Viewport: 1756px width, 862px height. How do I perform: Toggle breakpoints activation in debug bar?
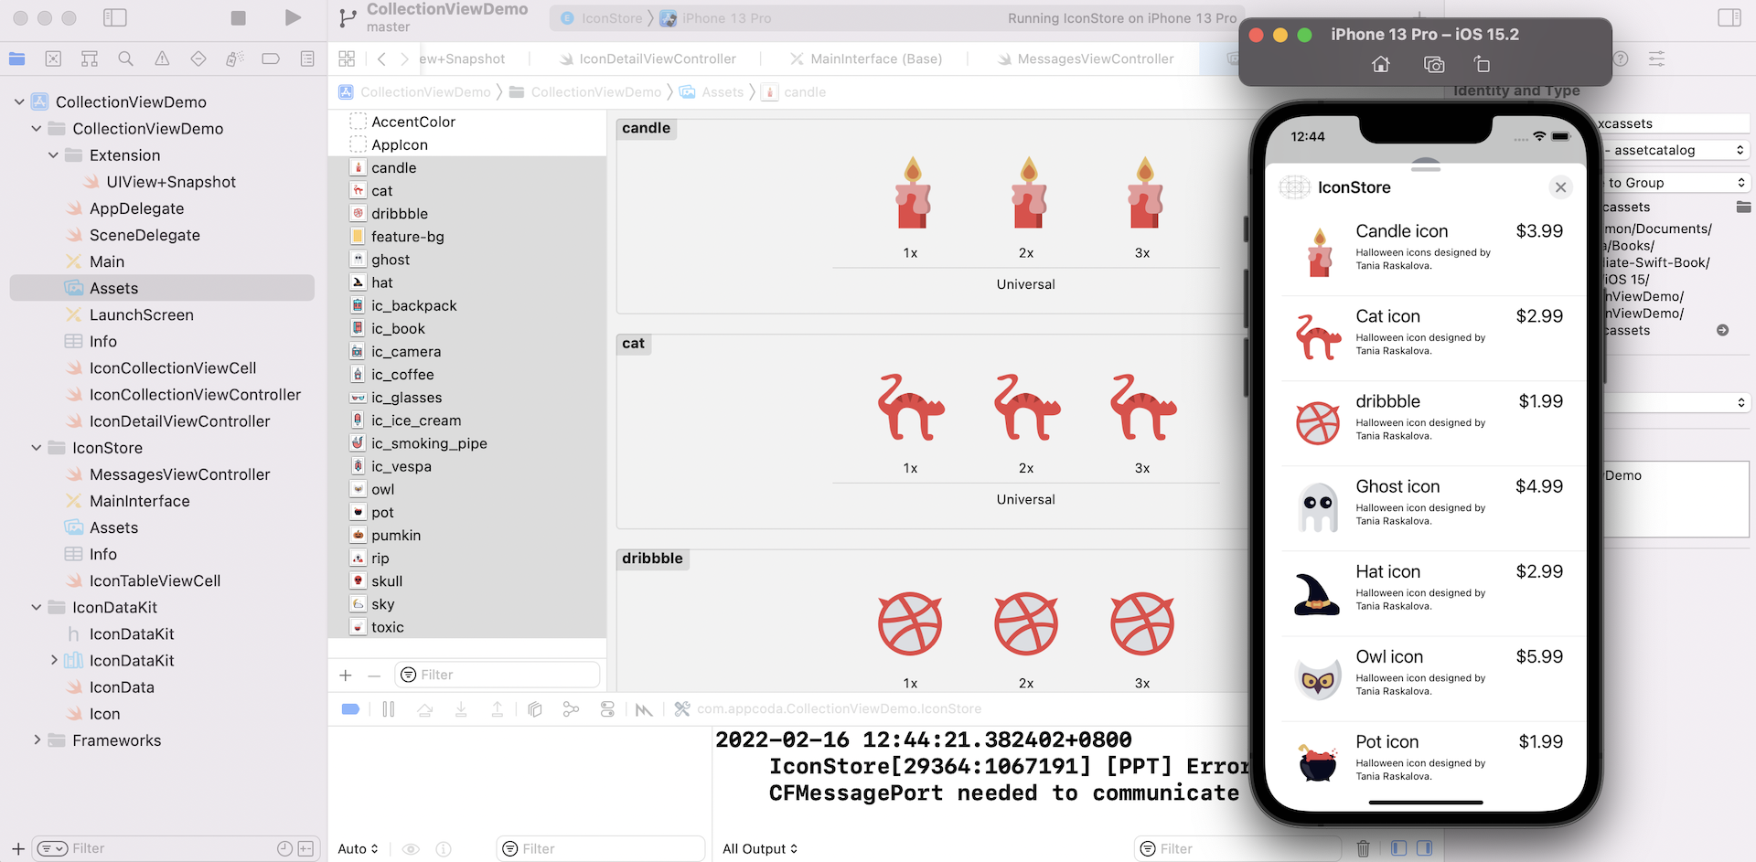coord(350,709)
